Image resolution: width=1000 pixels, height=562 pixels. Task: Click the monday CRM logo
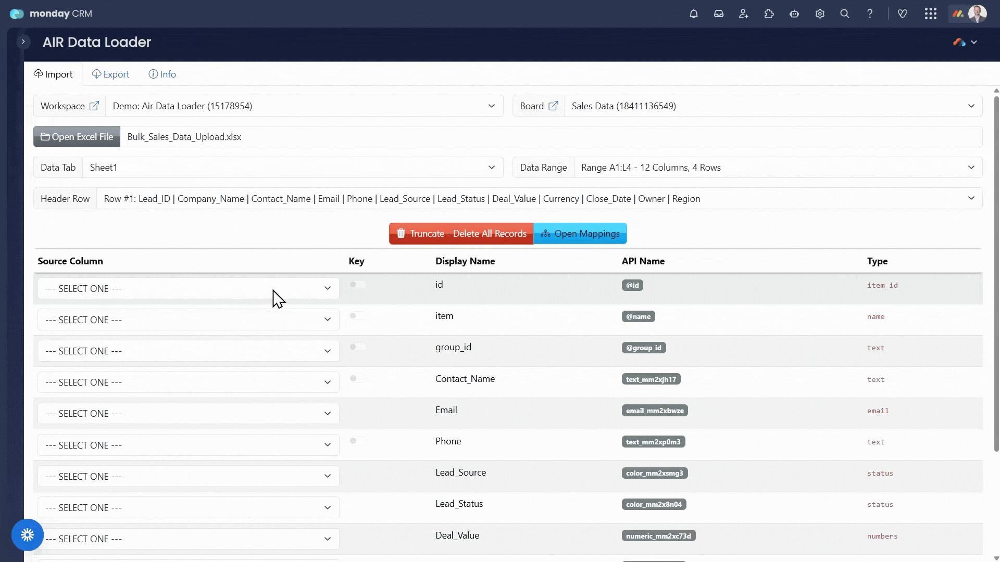click(51, 14)
